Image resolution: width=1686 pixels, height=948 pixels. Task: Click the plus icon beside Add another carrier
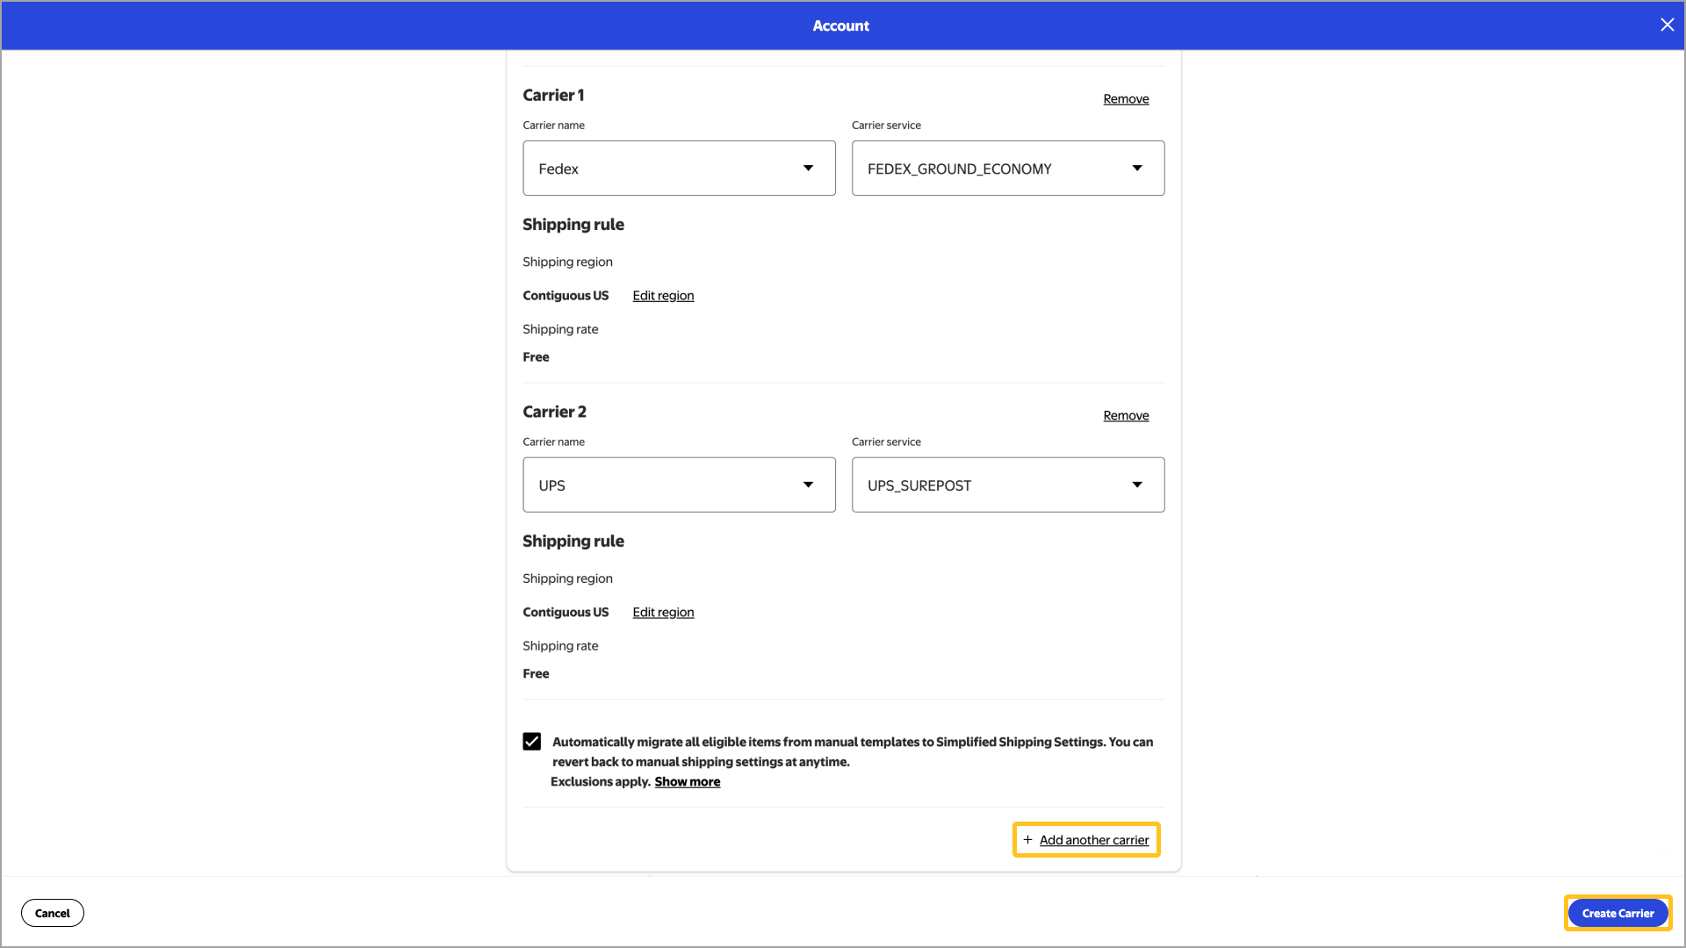click(x=1027, y=840)
